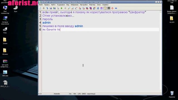Click the 'Win' newline format status entry
Screen dimensions: 178x100
(75, 94)
